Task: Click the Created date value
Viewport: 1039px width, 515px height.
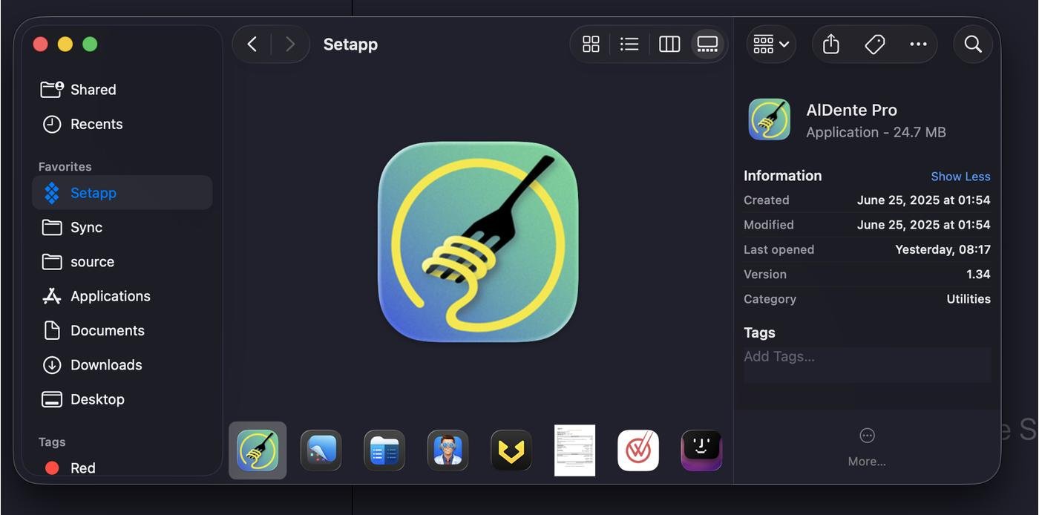Action: click(x=923, y=200)
